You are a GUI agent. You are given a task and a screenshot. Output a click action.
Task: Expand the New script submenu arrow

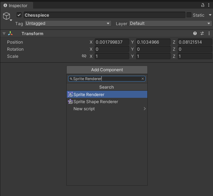tap(144, 108)
